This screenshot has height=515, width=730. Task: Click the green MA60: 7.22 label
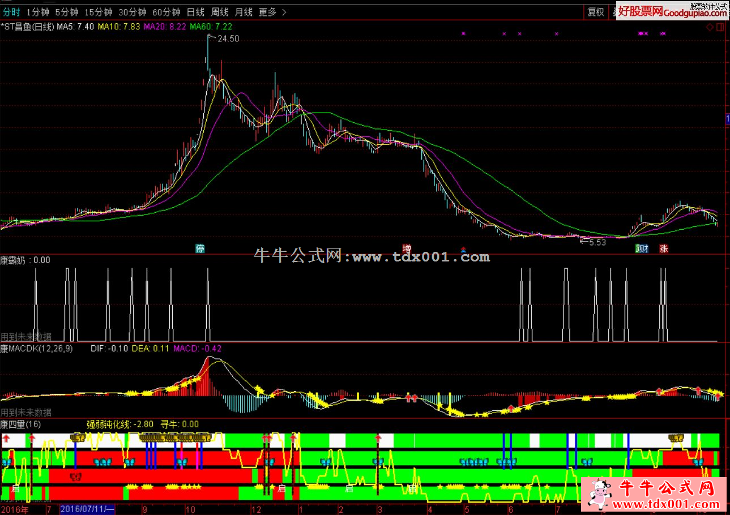[211, 27]
